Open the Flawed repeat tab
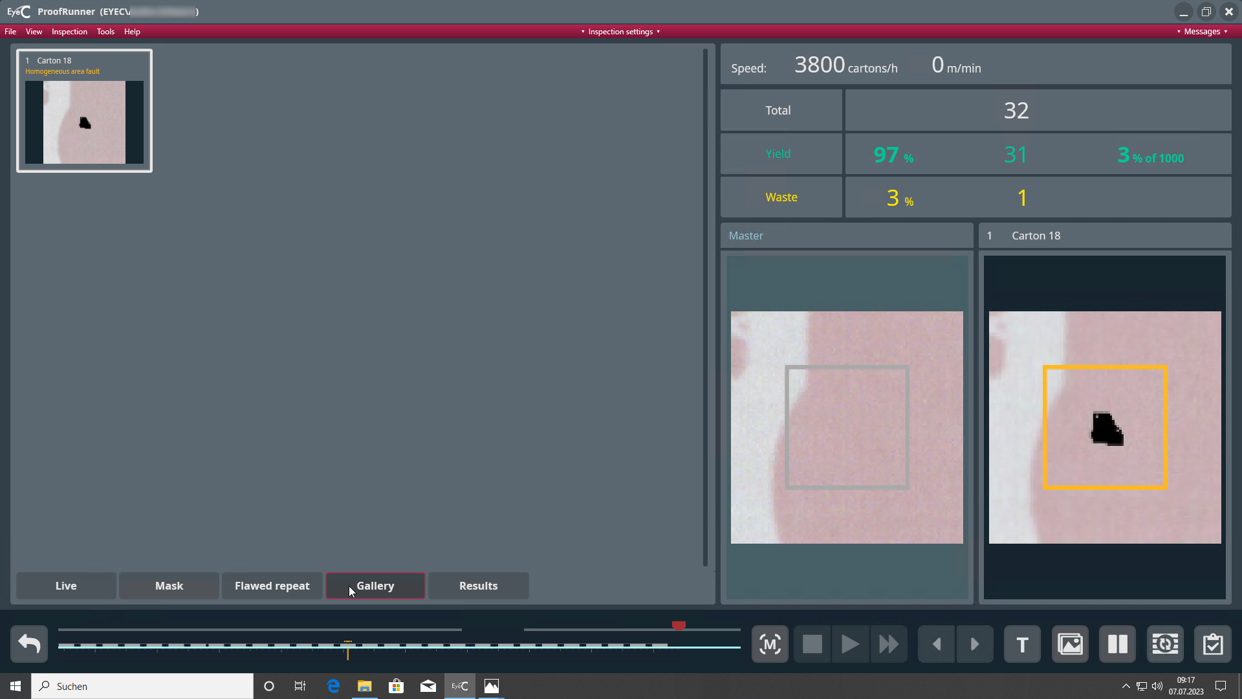 point(272,586)
